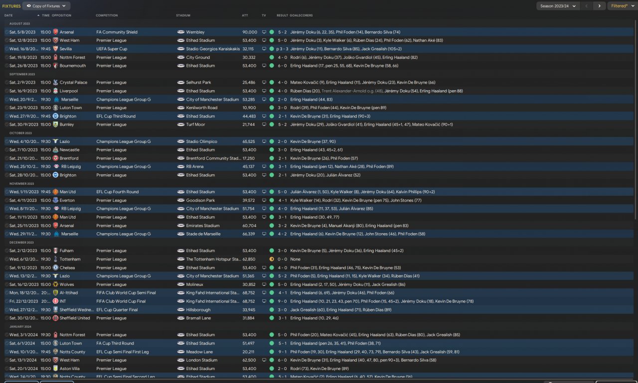Sort by the Opposition column header
Image resolution: width=638 pixels, height=383 pixels.
tap(61, 15)
